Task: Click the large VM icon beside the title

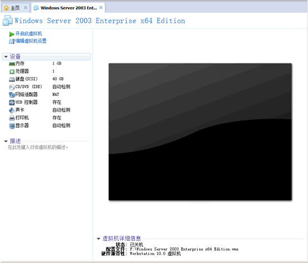Action: coord(7,21)
